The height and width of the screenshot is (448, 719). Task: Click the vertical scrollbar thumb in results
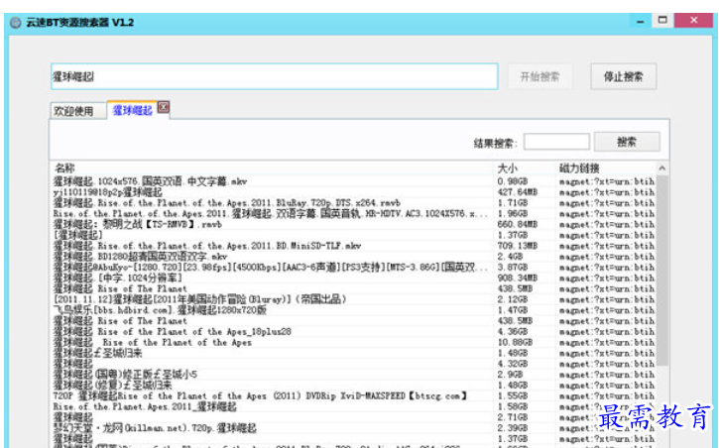661,271
